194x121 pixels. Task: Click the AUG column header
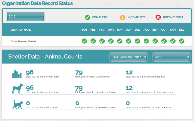pyautogui.click(x=146, y=30)
